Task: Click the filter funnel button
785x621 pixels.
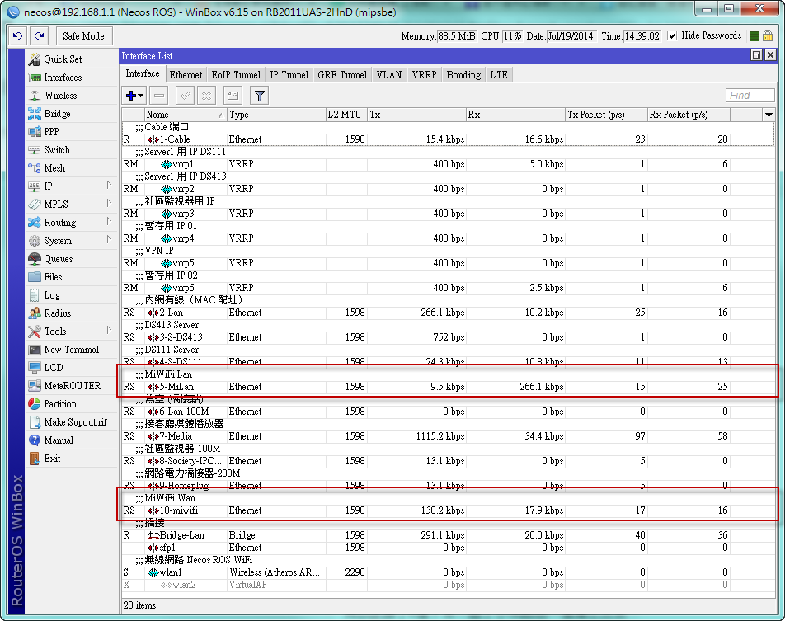Action: click(x=259, y=95)
